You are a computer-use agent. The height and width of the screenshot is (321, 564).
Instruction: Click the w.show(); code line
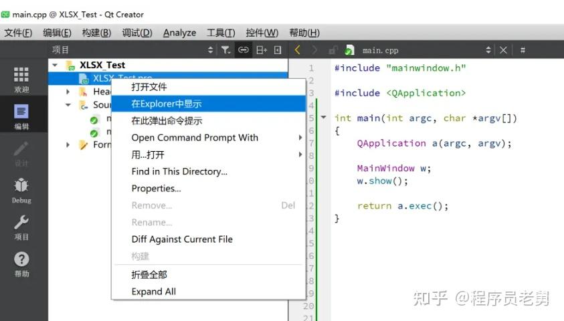tap(382, 181)
